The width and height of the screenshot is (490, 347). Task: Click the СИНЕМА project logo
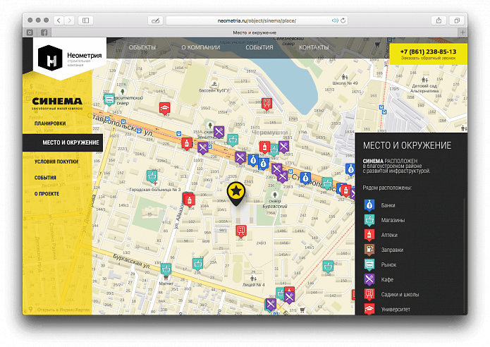[x=57, y=103]
